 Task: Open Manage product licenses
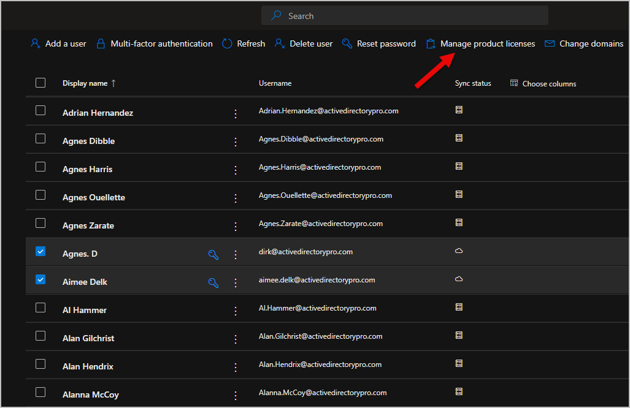[x=432, y=43]
